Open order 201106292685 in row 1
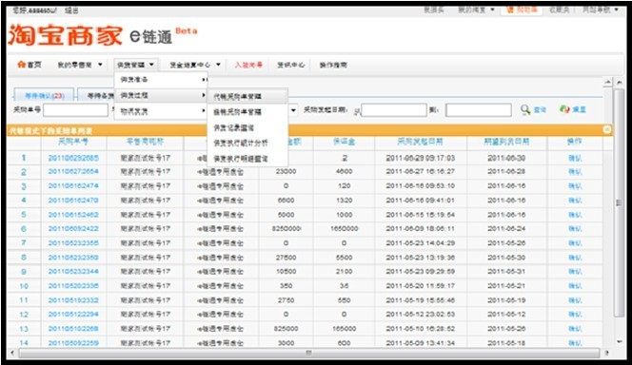 [x=73, y=158]
